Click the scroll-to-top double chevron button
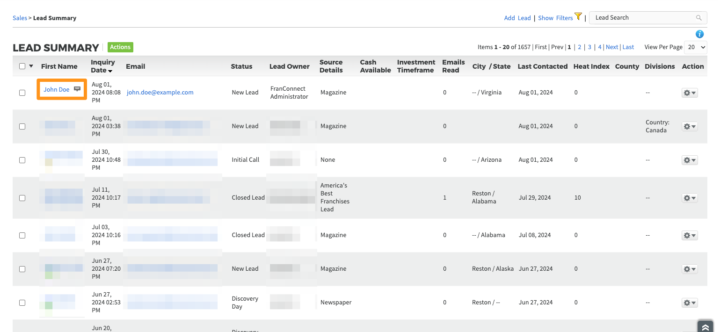This screenshot has height=332, width=720. pos(705,326)
